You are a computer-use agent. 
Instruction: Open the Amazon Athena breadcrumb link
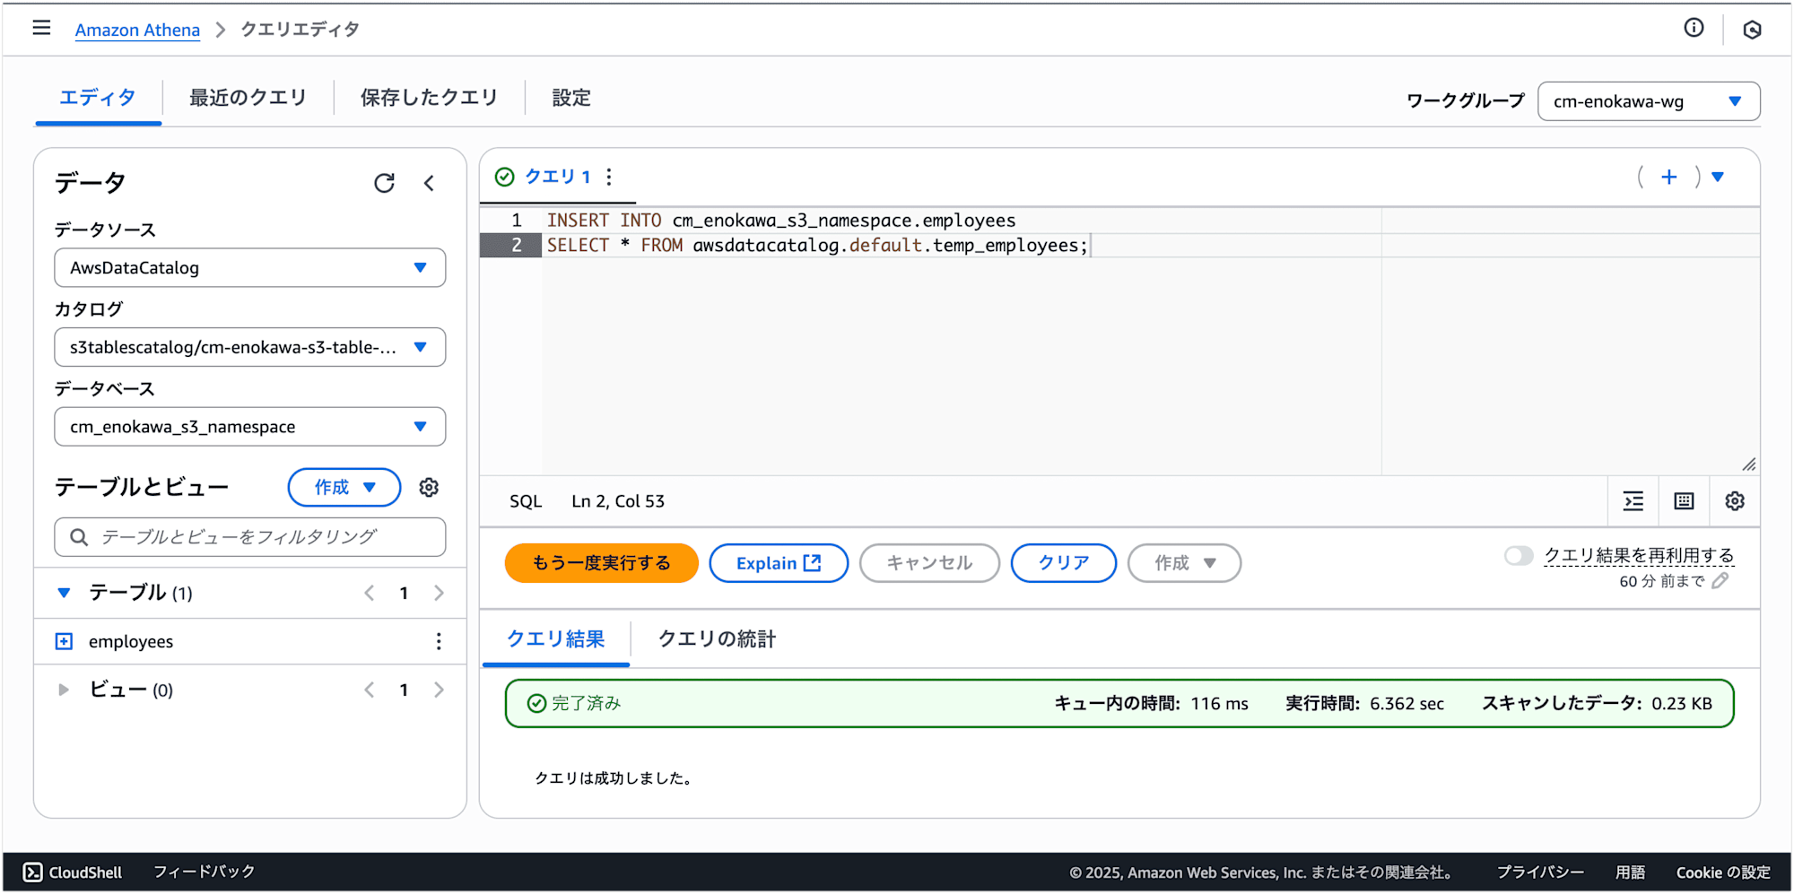click(137, 30)
